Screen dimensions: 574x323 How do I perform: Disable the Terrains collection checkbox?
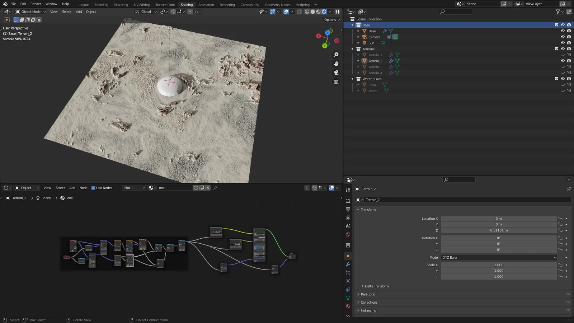point(556,48)
